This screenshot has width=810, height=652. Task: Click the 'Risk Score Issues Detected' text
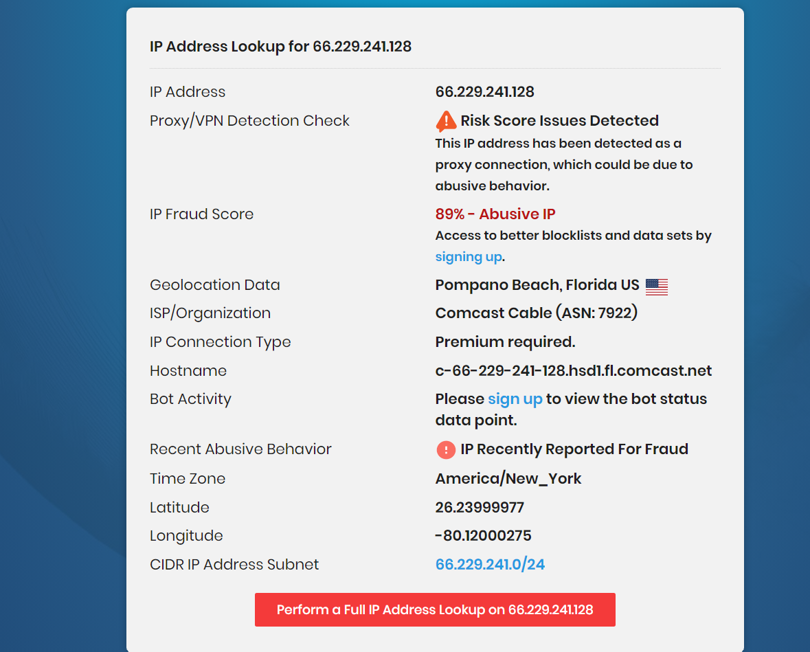point(559,121)
